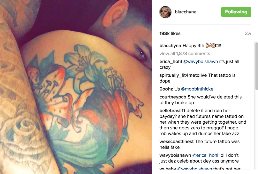Click the baby face emoji in the caption
The width and height of the screenshot is (258, 174).
pyautogui.click(x=213, y=46)
